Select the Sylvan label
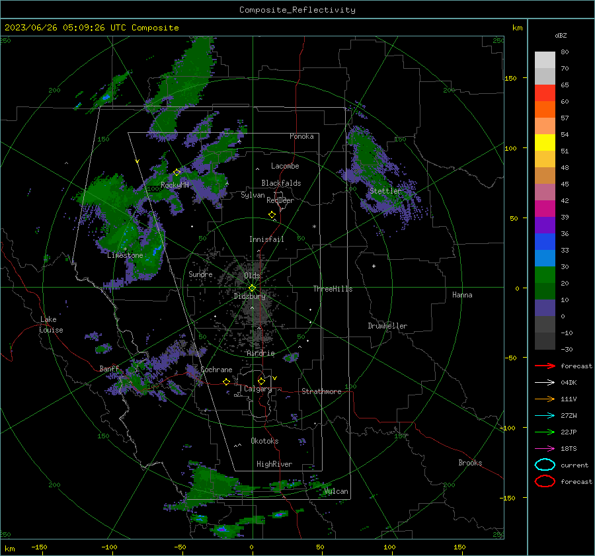 pyautogui.click(x=253, y=195)
